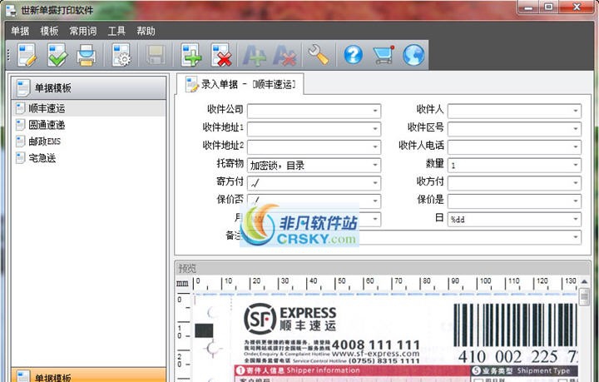Click the preview vertical scrollbar thumb

pos(584,297)
